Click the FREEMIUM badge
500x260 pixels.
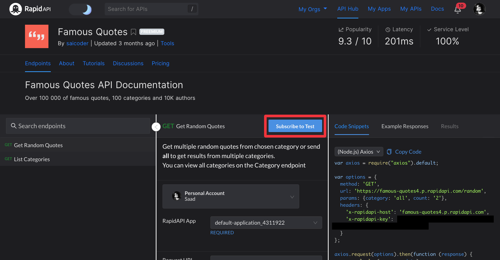[x=152, y=31]
